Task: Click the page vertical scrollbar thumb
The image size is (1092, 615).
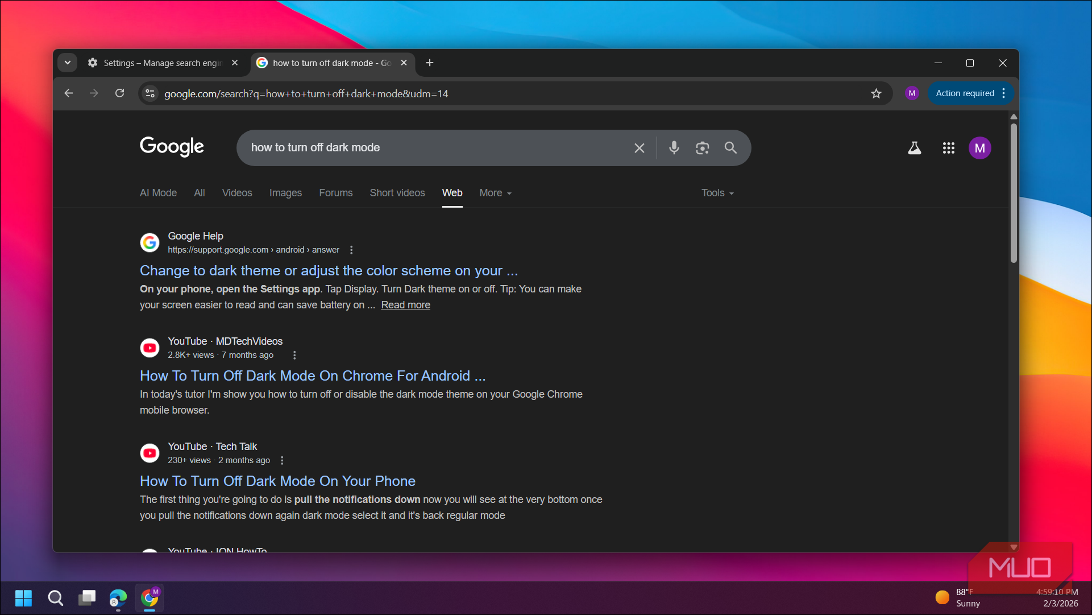Action: click(x=1014, y=193)
